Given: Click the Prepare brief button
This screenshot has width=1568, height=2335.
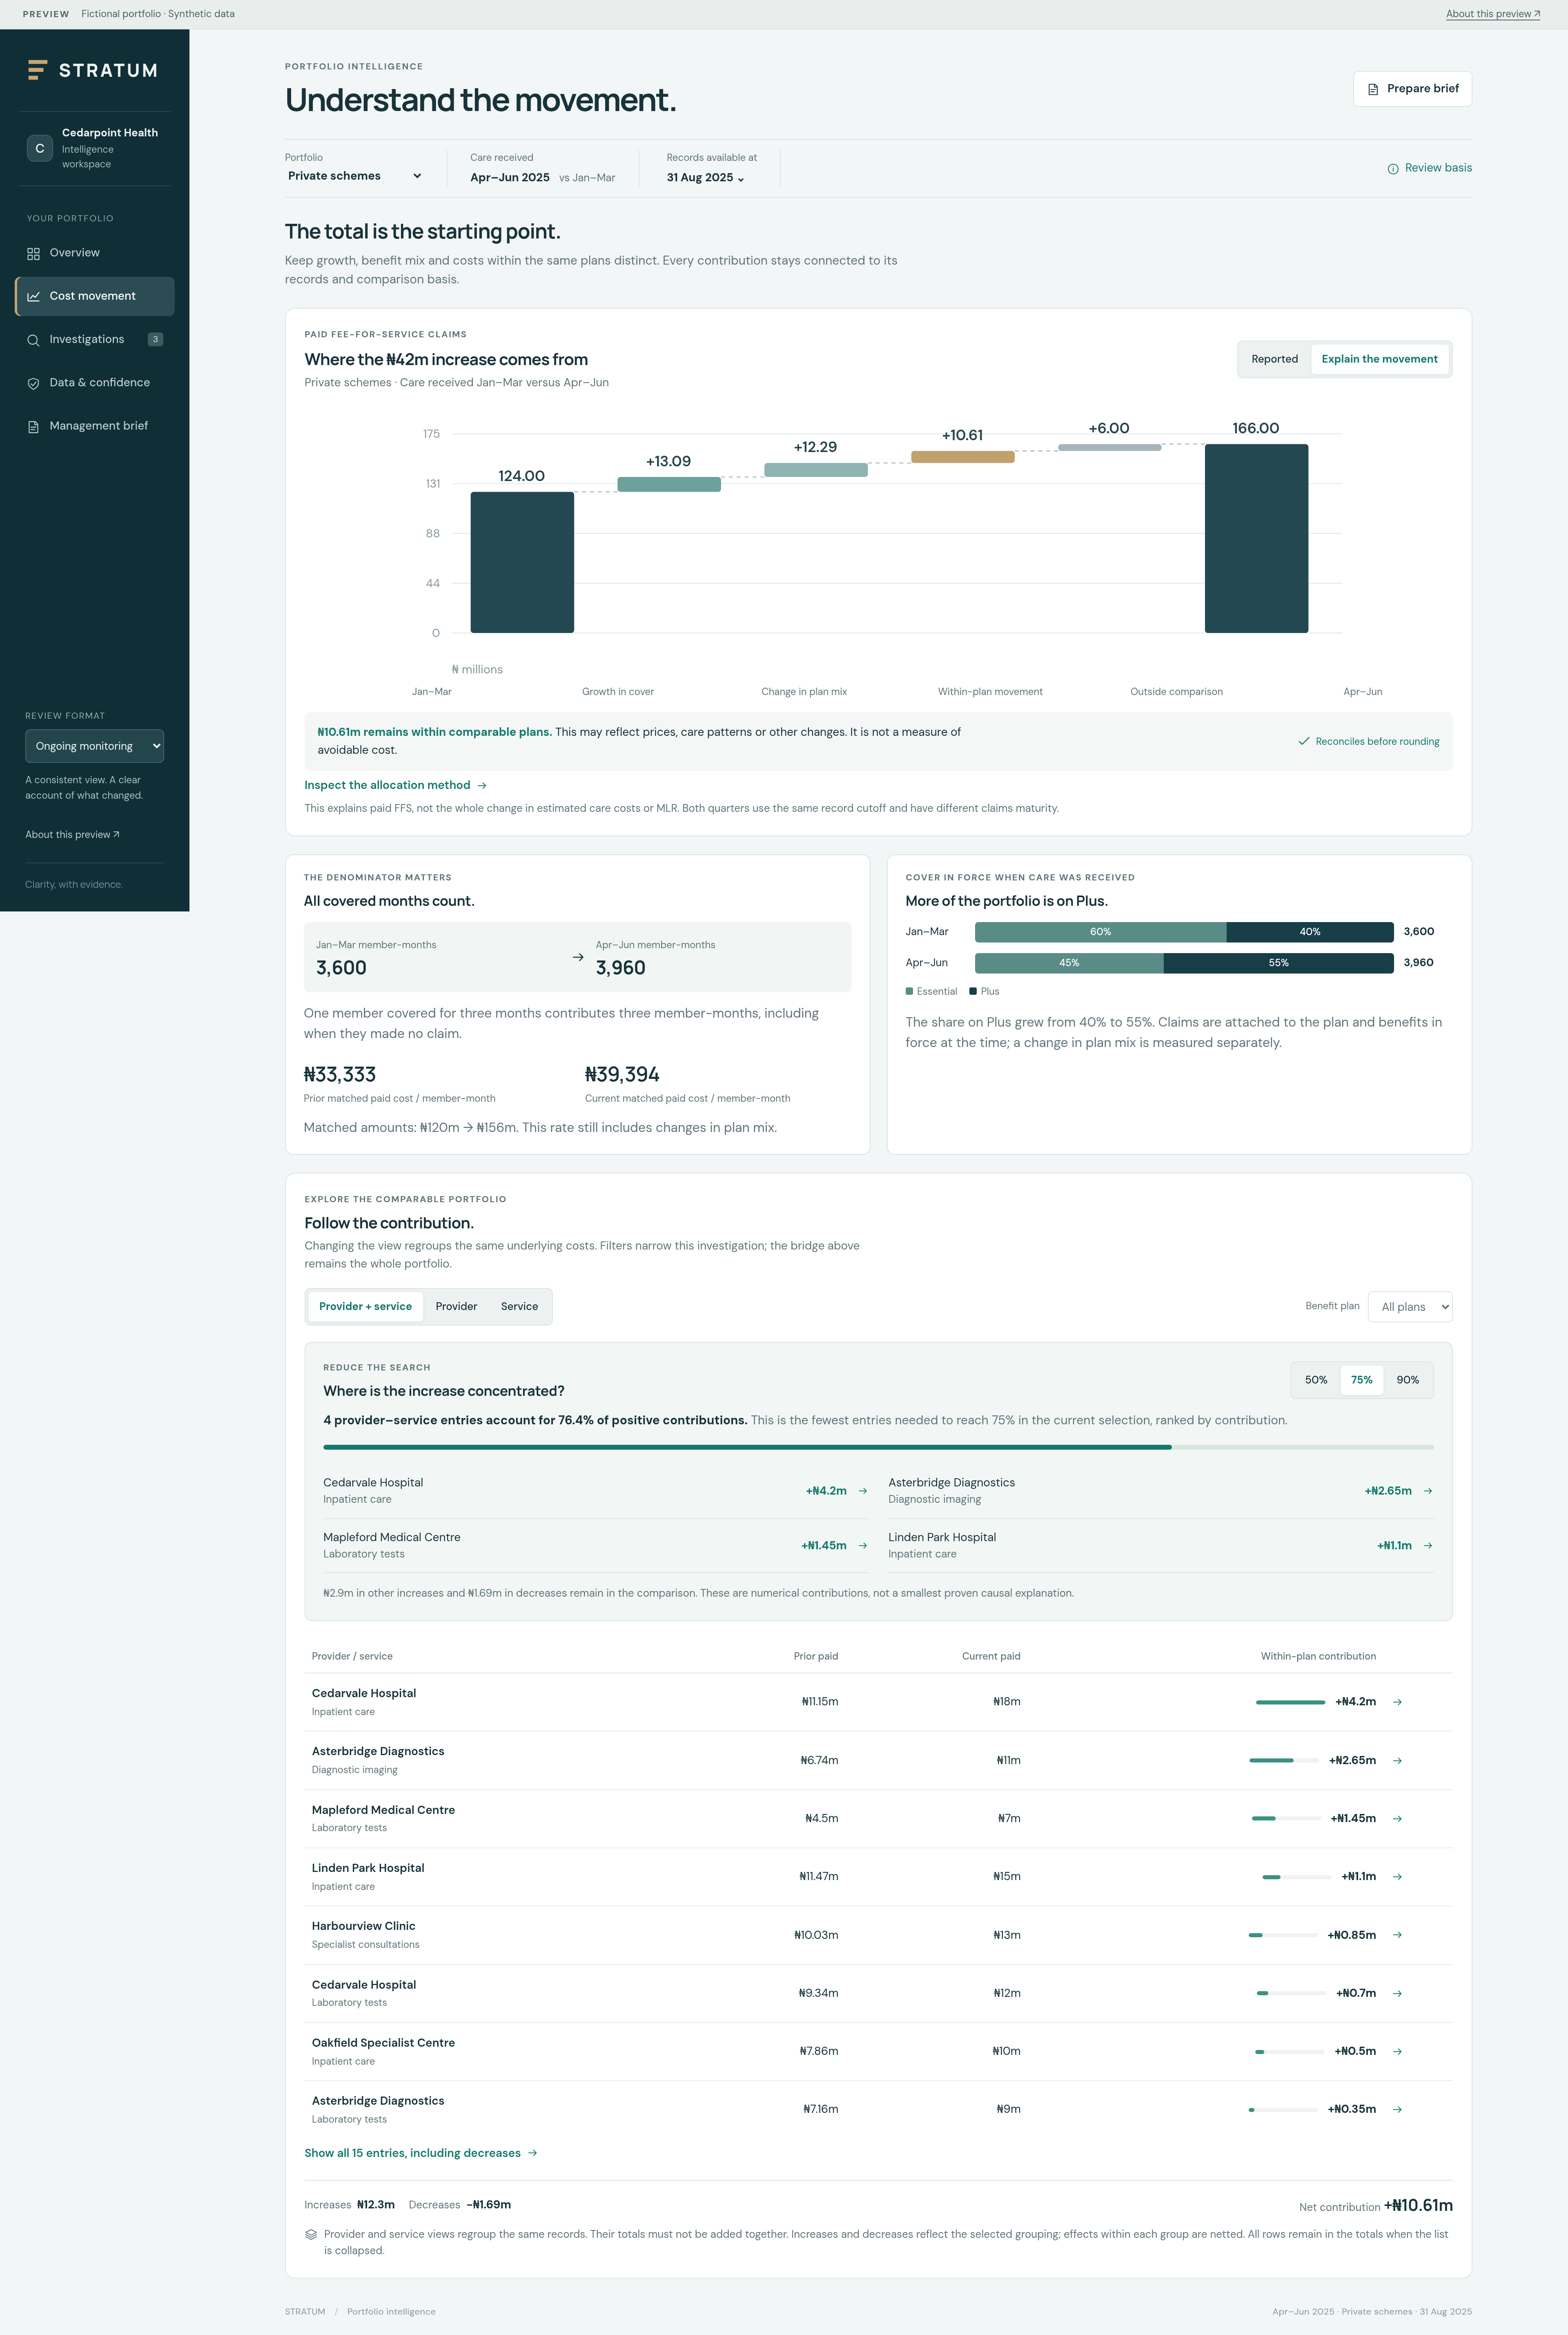Looking at the screenshot, I should tap(1412, 89).
